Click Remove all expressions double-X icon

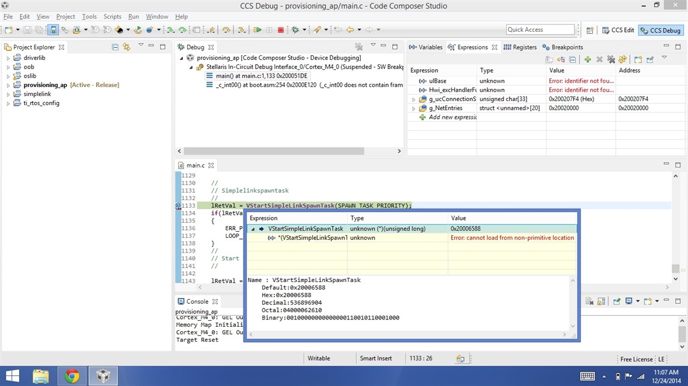pos(611,59)
